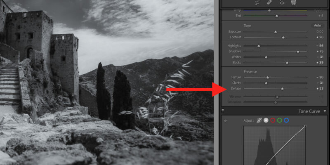330x165 pixels.
Task: Adjust the Temp slider handle
Action: [x=269, y=11]
